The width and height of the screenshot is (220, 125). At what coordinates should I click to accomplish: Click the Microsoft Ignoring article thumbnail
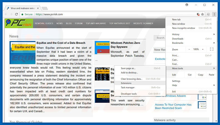(102, 96)
